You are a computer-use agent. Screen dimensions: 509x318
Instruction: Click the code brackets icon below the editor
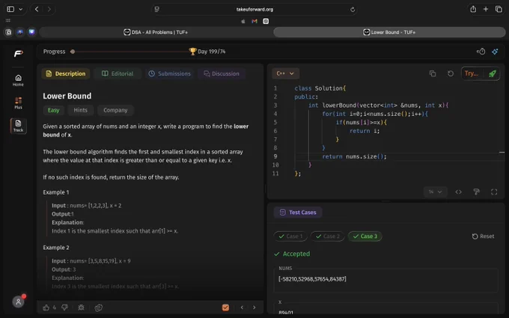coord(458,192)
